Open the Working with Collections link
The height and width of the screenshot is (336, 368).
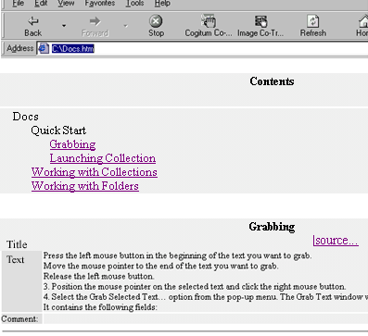coord(95,172)
